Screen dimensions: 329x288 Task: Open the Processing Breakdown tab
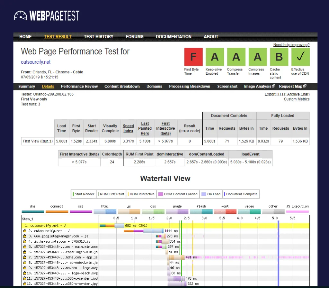pyautogui.click(x=190, y=86)
